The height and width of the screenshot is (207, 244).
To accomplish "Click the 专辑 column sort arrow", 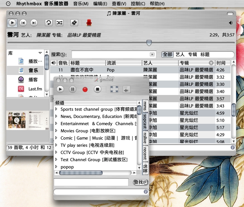I will pyautogui.click(x=211, y=63).
